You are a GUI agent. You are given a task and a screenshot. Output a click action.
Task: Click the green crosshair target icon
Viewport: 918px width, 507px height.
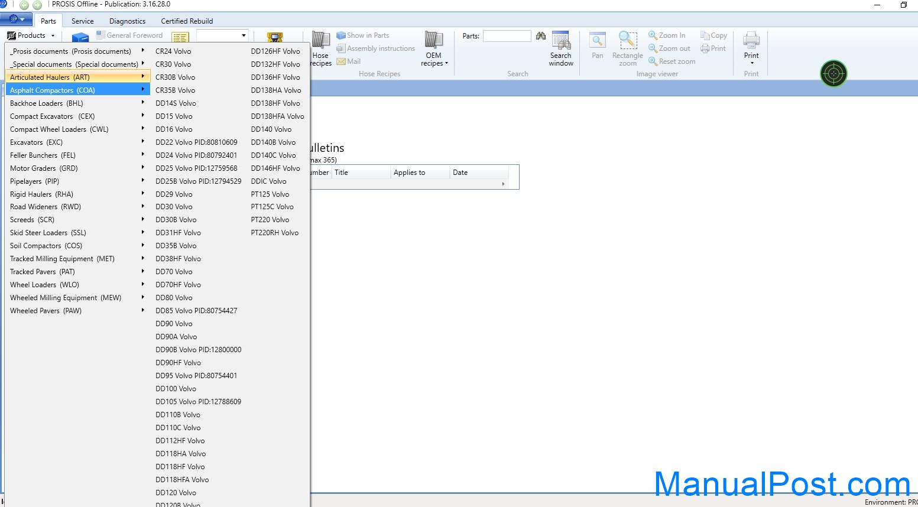833,74
